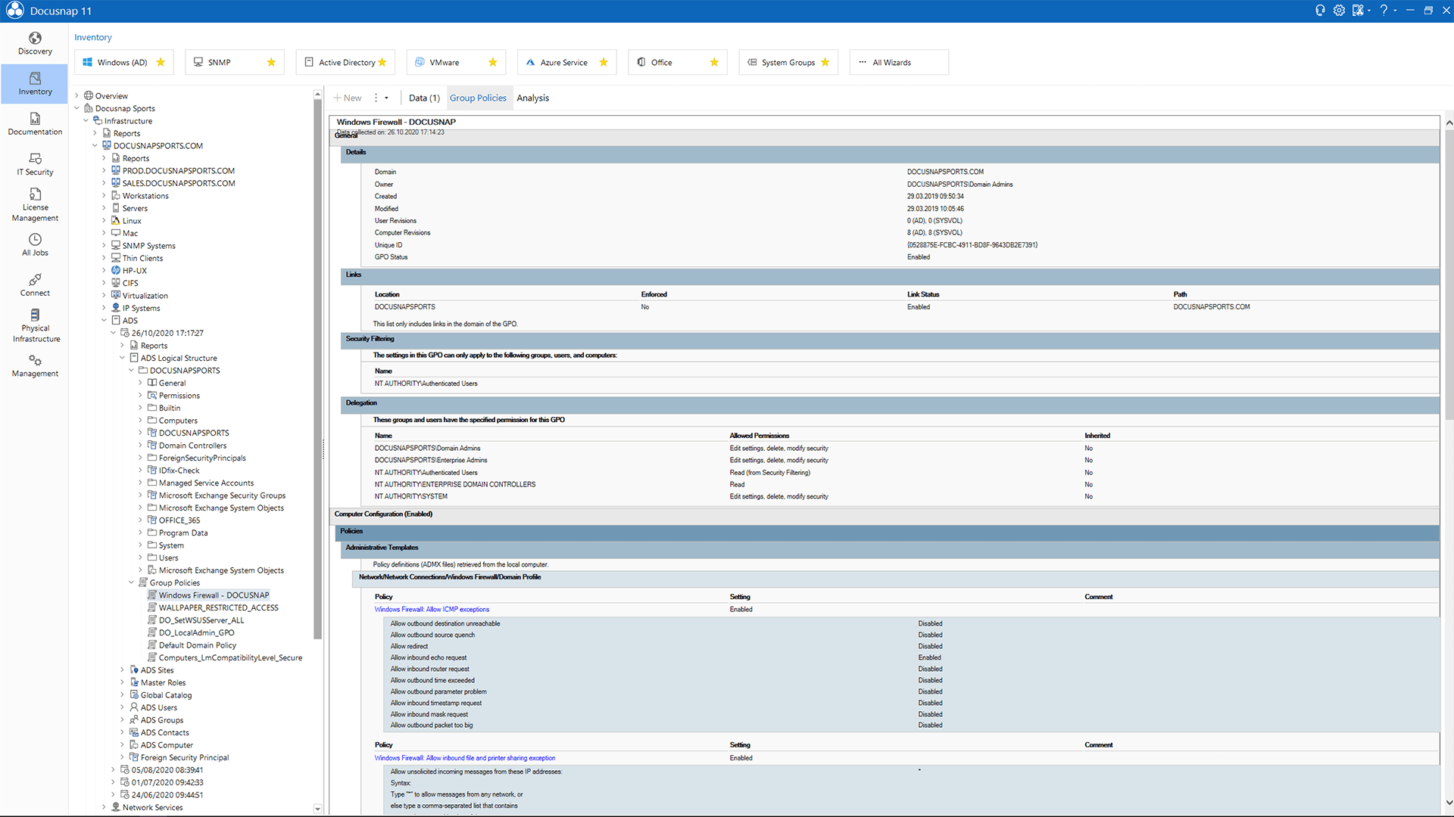Image resolution: width=1454 pixels, height=817 pixels.
Task: Open the All Wizards menu
Action: 899,63
